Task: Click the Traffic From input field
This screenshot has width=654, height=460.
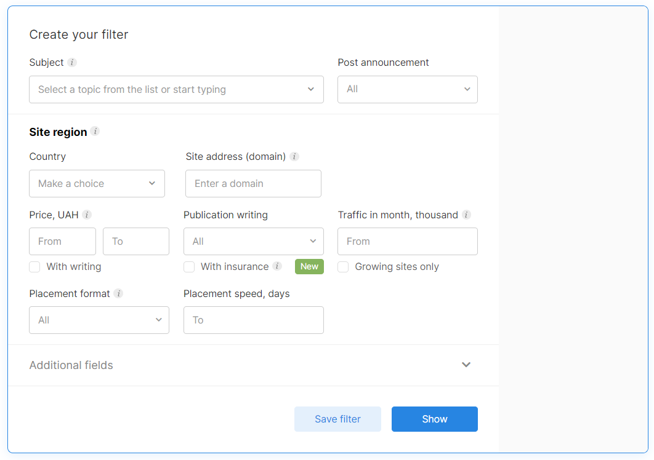Action: (408, 242)
